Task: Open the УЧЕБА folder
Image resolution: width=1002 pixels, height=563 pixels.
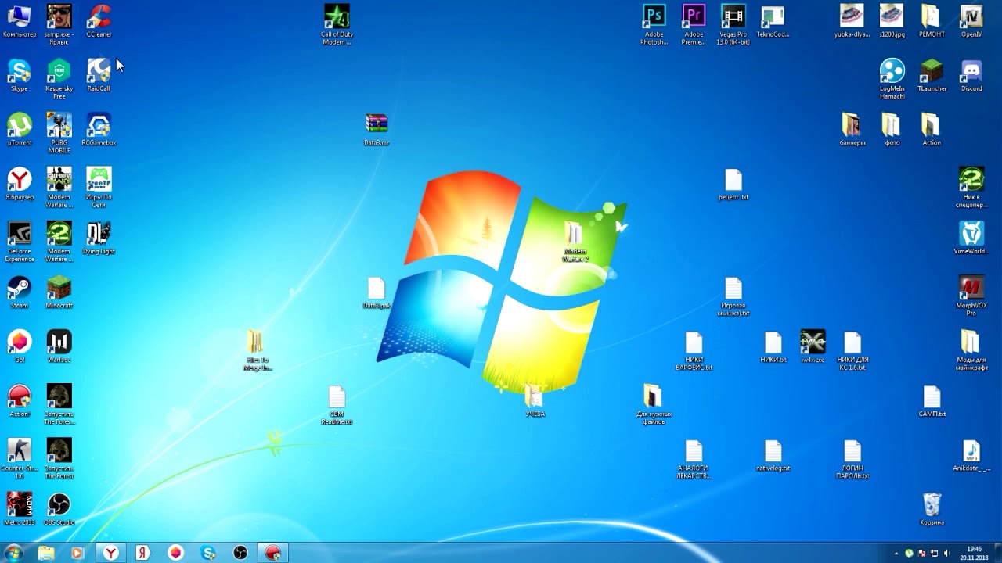Action: (x=535, y=401)
